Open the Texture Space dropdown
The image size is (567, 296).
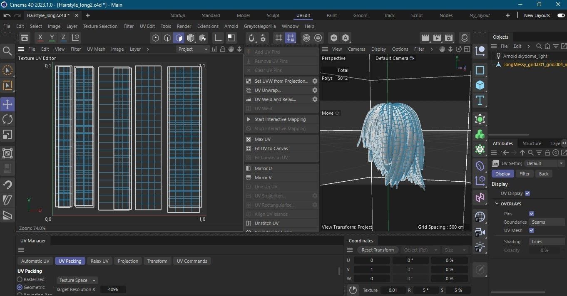(77, 280)
